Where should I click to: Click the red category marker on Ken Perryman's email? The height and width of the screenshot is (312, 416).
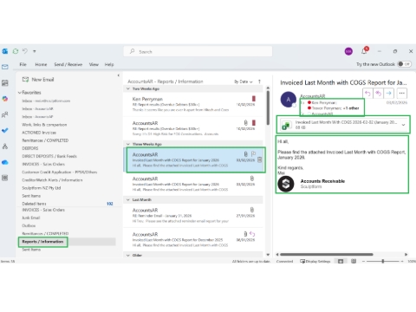tap(254, 99)
